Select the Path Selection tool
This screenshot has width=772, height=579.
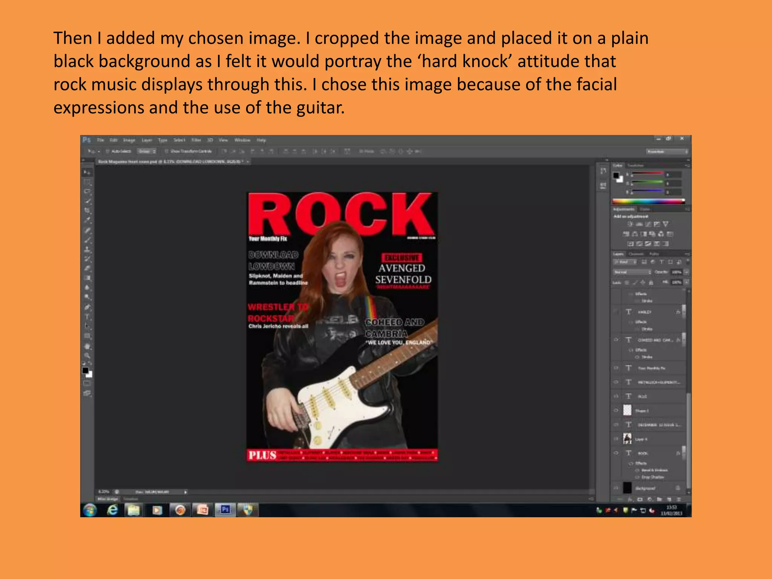point(87,326)
